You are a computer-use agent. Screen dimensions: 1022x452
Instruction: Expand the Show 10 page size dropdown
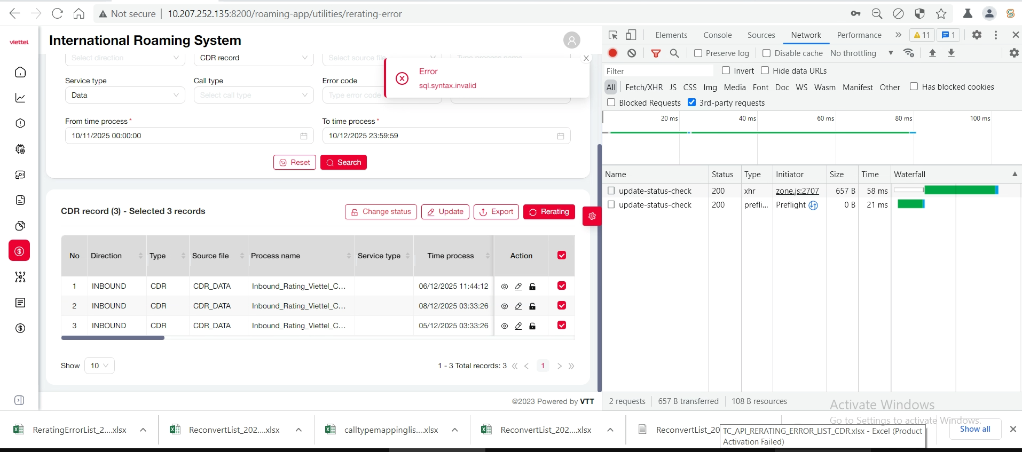coord(99,366)
